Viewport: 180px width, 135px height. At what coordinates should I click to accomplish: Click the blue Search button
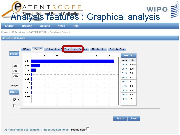[x=120, y=118]
